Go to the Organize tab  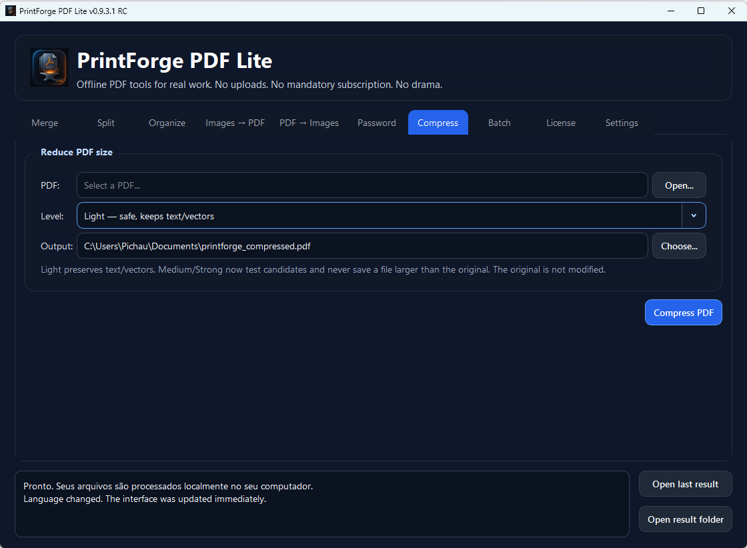click(x=167, y=123)
